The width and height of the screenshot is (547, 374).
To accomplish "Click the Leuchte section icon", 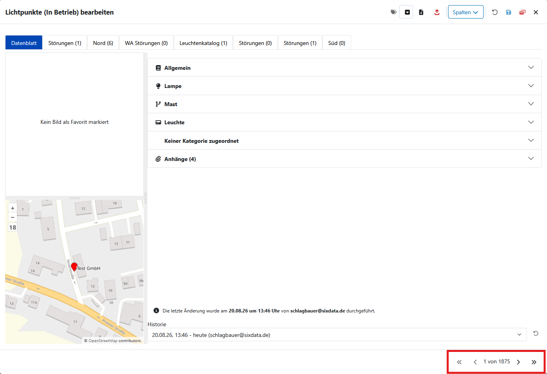I will tap(158, 122).
